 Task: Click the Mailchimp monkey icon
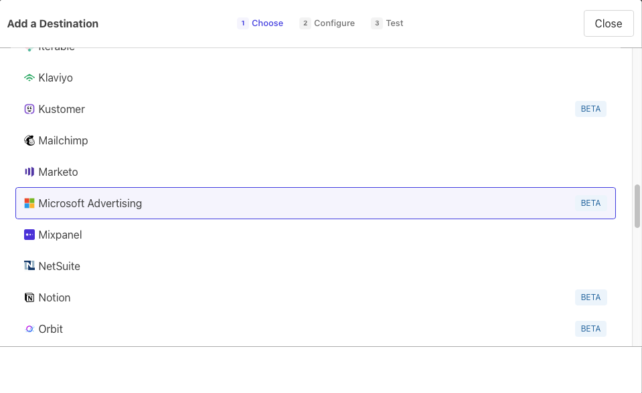tap(29, 141)
